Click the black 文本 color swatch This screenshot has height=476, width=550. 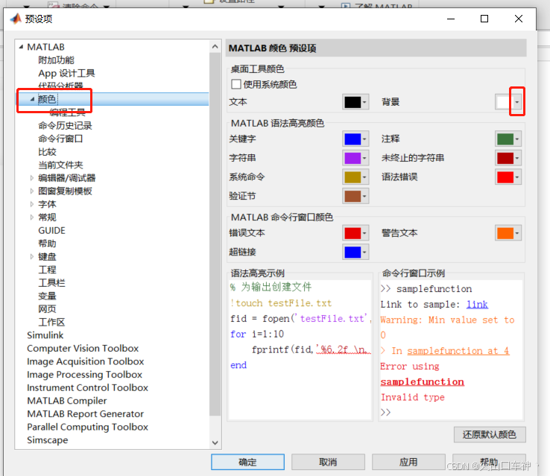pyautogui.click(x=353, y=102)
